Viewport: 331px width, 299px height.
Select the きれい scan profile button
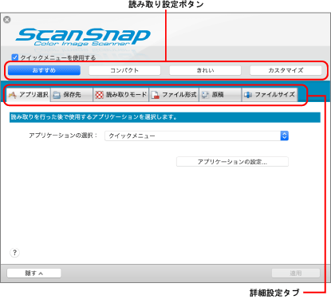coord(205,70)
